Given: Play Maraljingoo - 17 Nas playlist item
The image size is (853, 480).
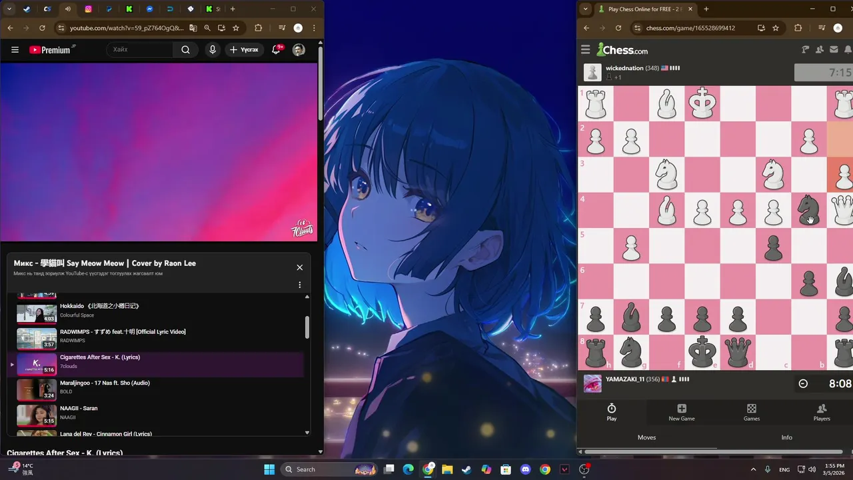Looking at the screenshot, I should (160, 391).
